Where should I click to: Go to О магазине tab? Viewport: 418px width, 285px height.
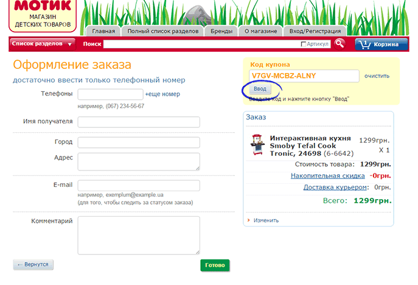[x=261, y=31]
